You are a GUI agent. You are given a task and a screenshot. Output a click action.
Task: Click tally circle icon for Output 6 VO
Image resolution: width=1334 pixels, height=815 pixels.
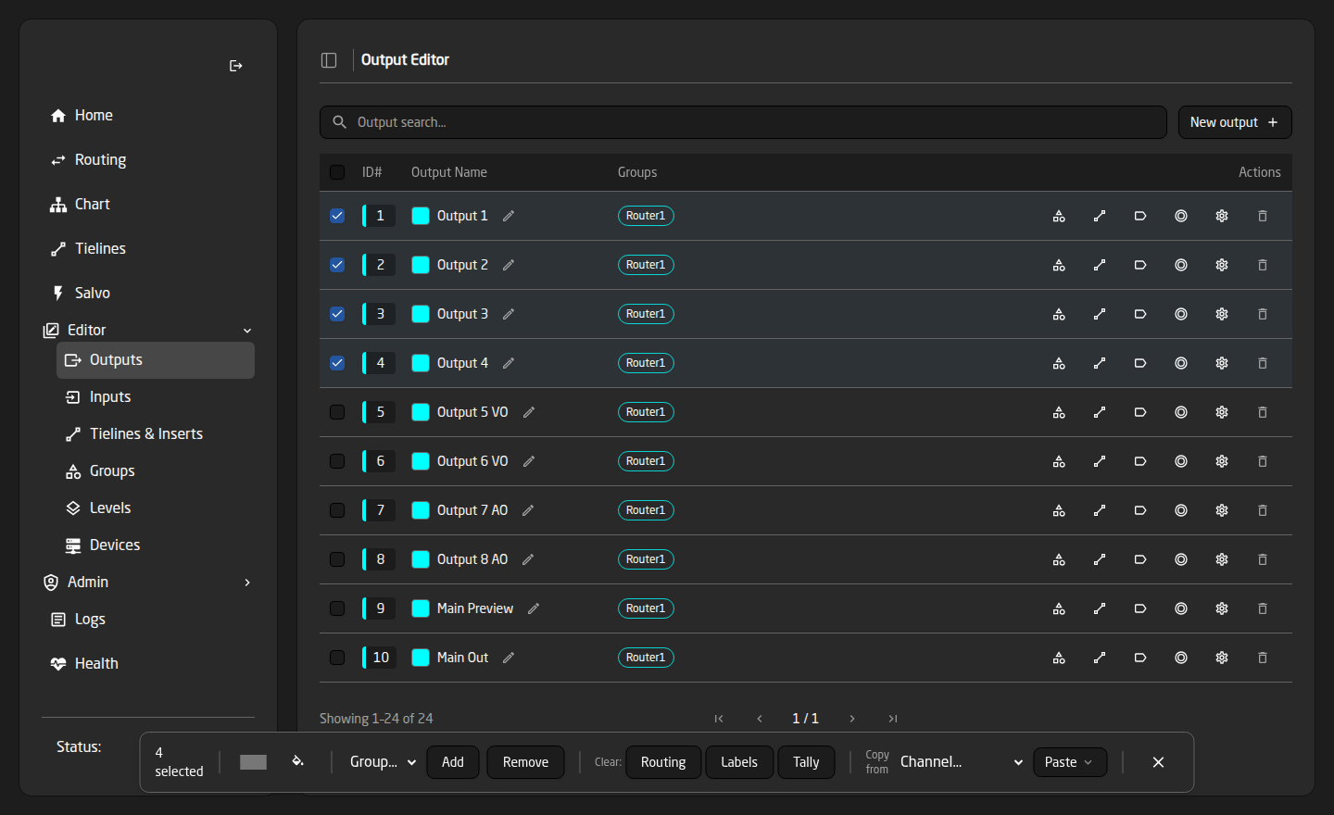pos(1181,461)
